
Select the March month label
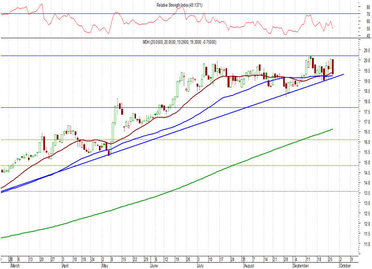(x=15, y=266)
